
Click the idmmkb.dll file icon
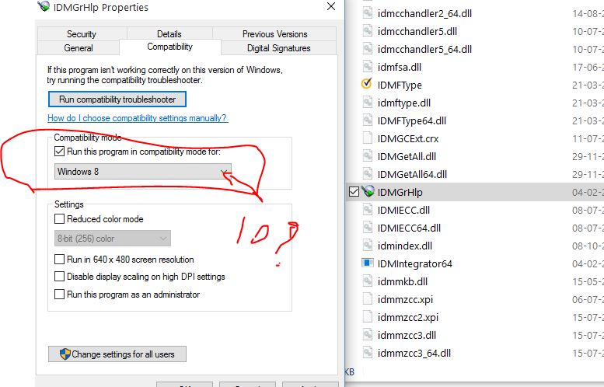pos(368,281)
